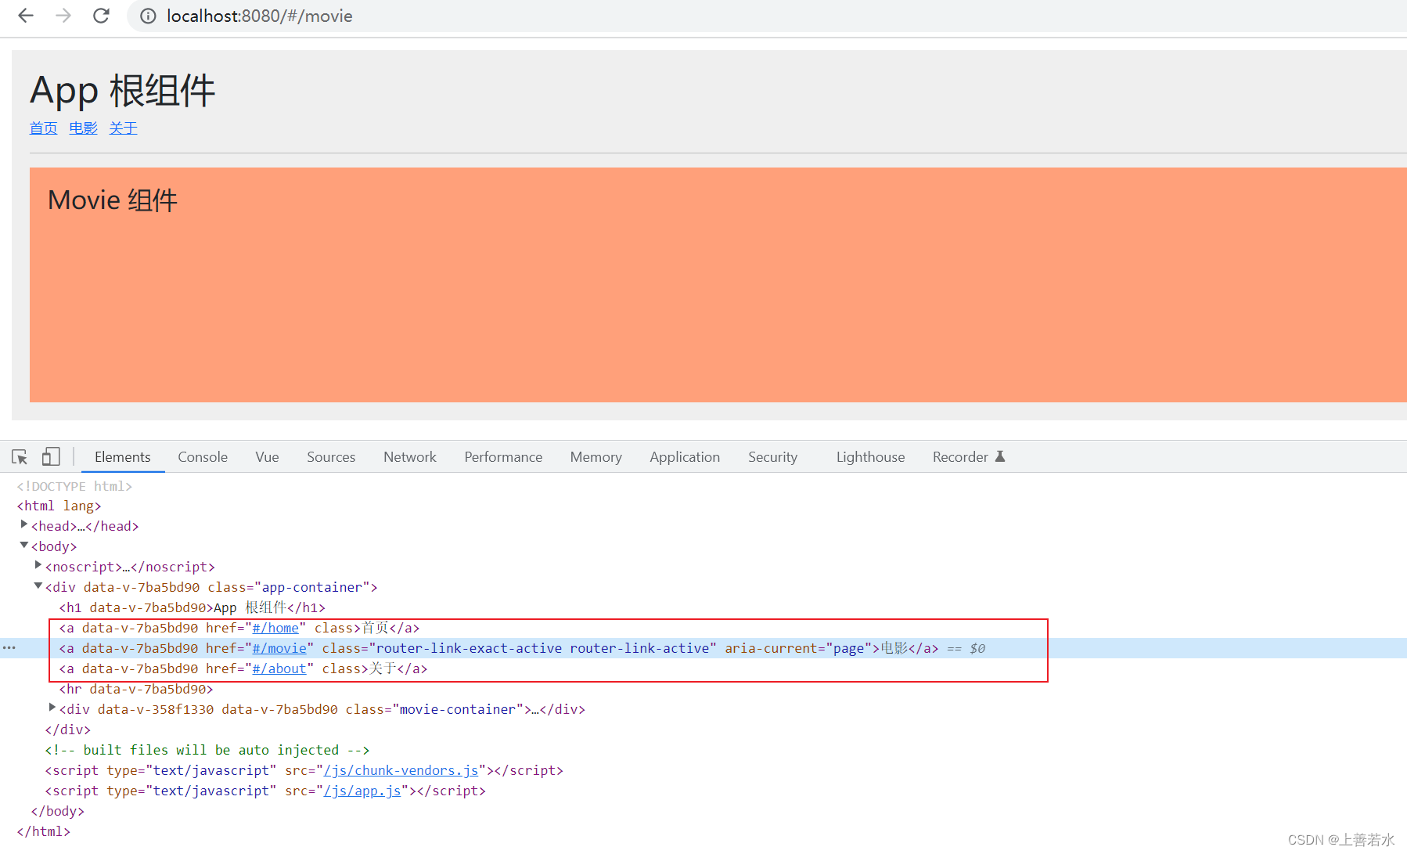Select the <!DOCTYPE html> line
Image resolution: width=1407 pixels, height=854 pixels.
pyautogui.click(x=74, y=486)
